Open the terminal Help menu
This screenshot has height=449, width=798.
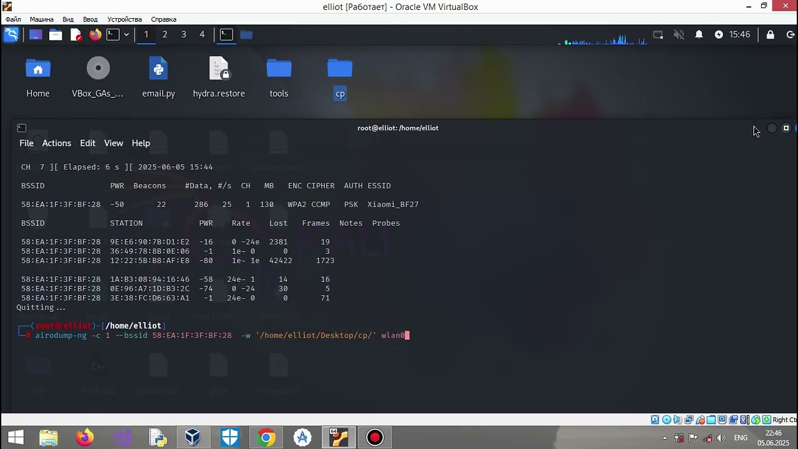[141, 143]
